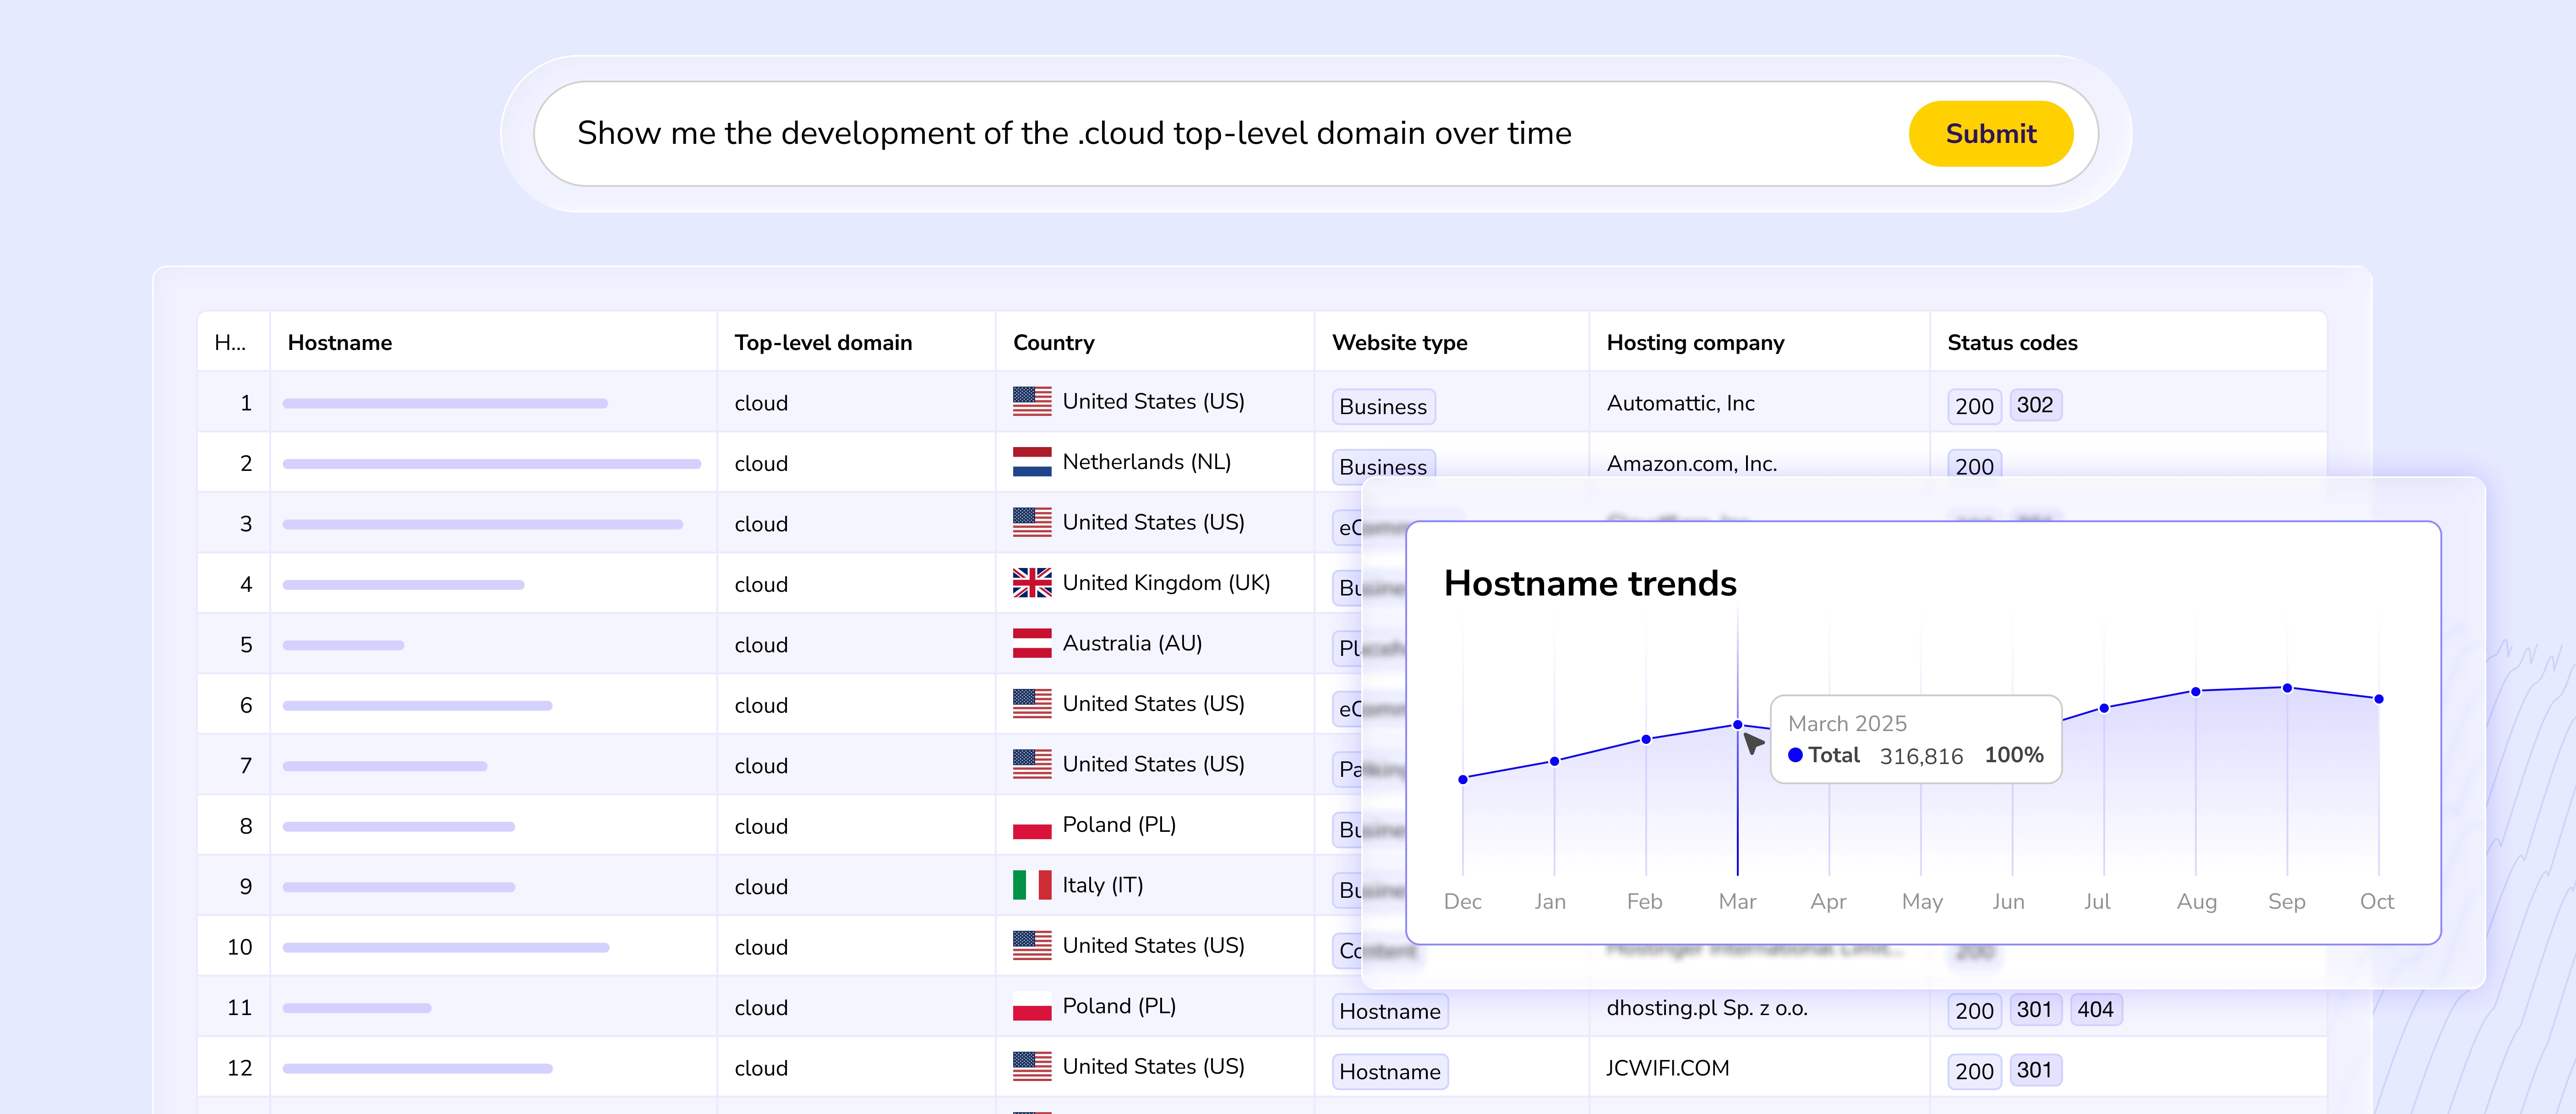Image resolution: width=2576 pixels, height=1114 pixels.
Task: Click the Italy flag icon in row 9
Action: point(1031,885)
